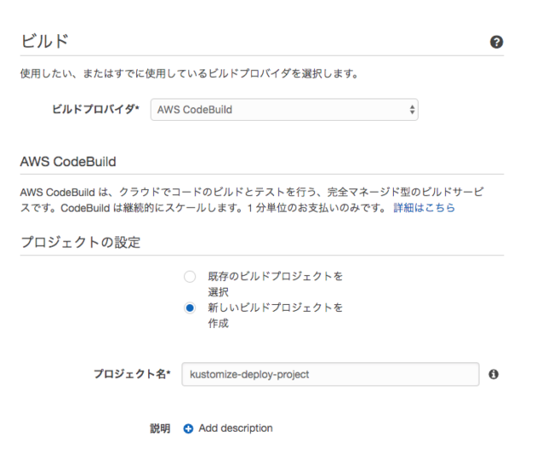Click the info icon beside project name field

point(493,374)
